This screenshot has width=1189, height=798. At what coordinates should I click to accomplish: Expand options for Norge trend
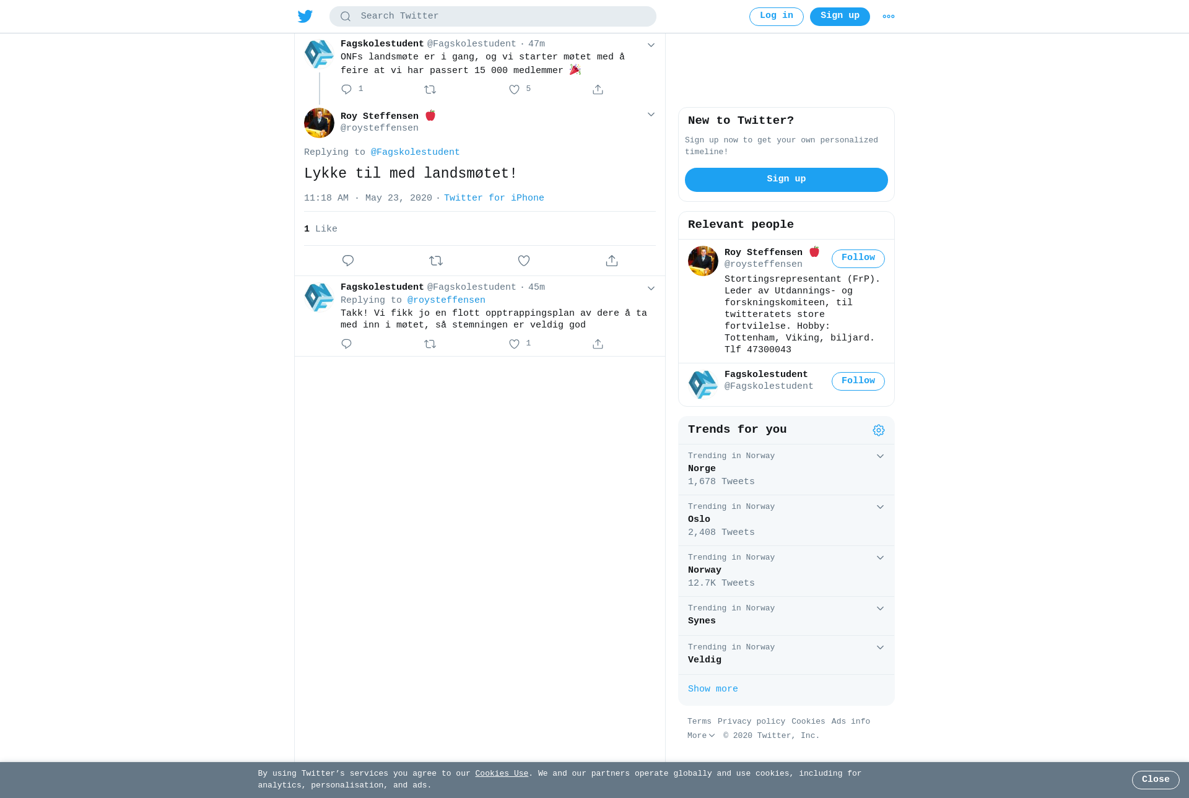880,456
